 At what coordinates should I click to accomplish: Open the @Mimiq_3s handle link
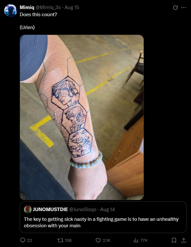[x=48, y=7]
